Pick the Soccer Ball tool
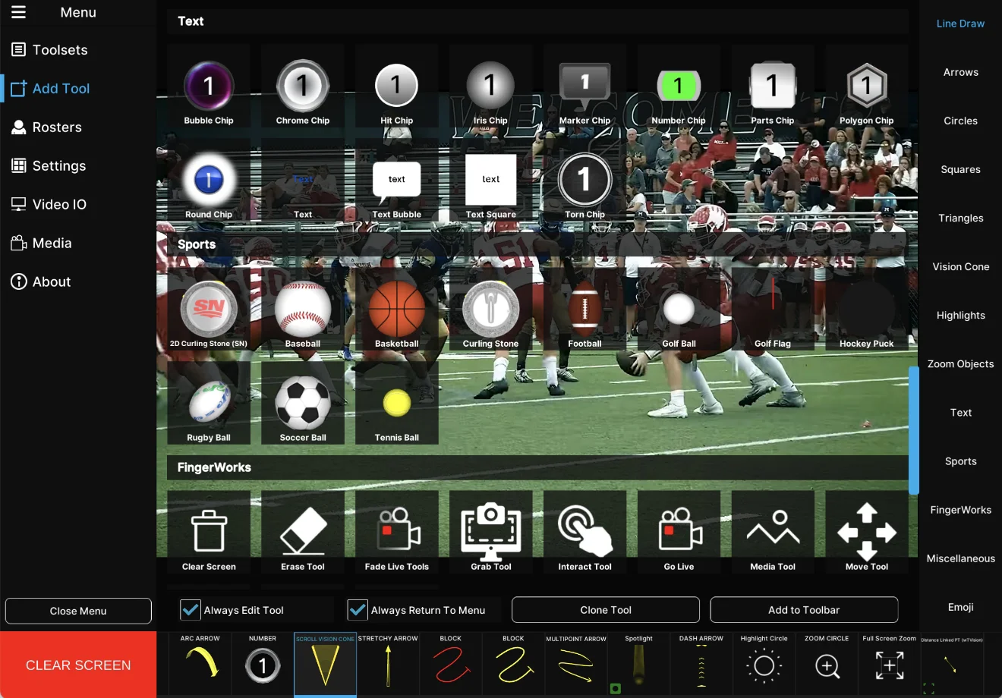Viewport: 1002px width, 698px height. [x=302, y=404]
